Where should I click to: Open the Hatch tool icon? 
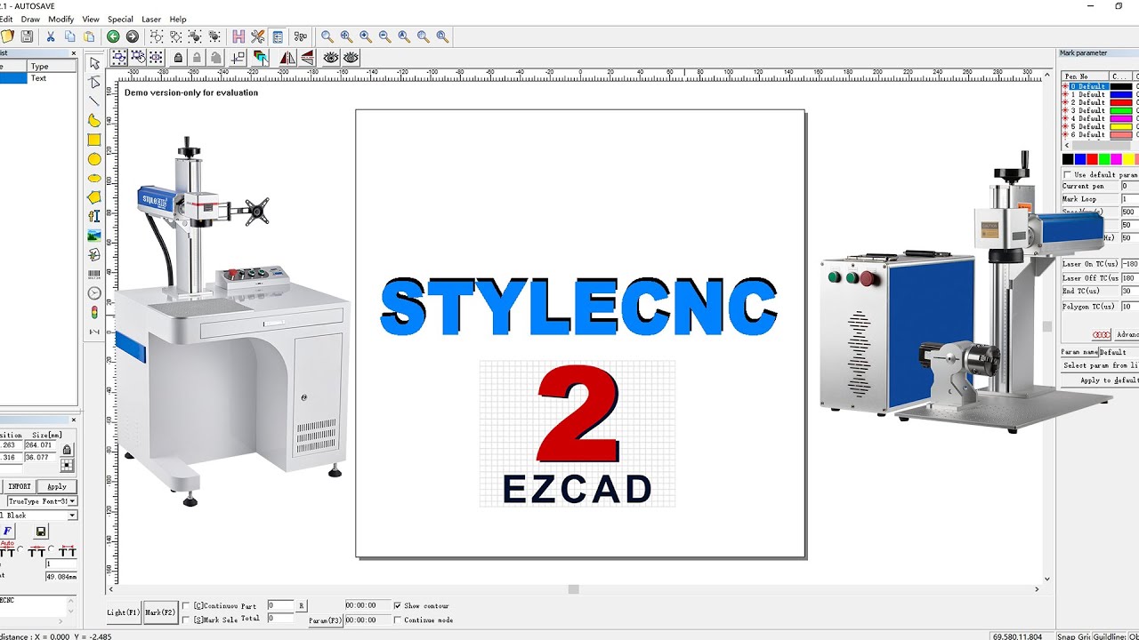[238, 36]
